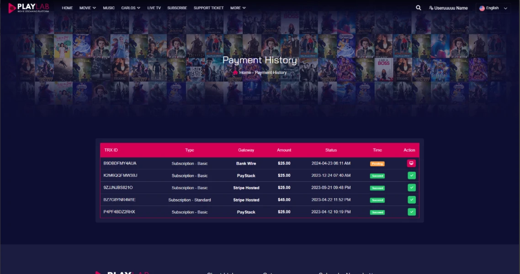520x274 pixels.
Task: Expand the Movie dropdown menu
Action: click(88, 8)
